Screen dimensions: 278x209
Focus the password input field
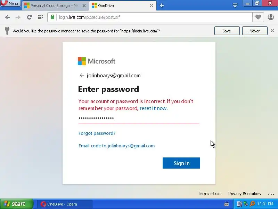coord(139,118)
